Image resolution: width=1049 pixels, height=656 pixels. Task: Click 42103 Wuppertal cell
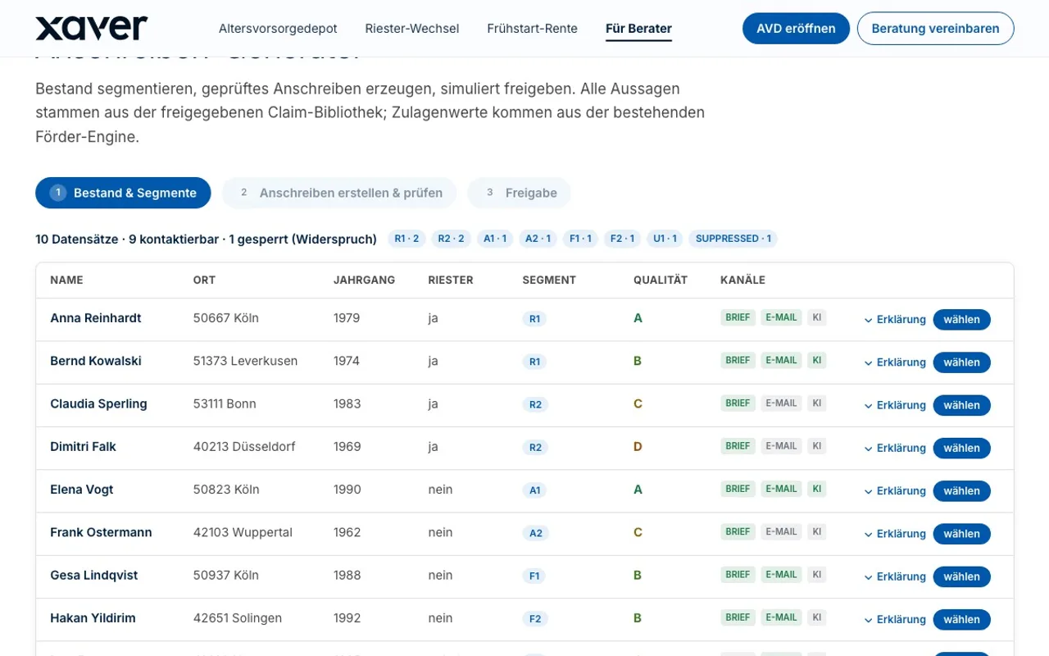(243, 532)
